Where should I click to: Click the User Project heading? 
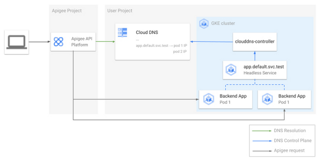tap(120, 11)
